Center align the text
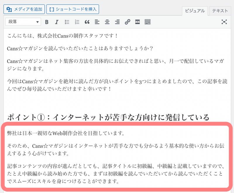234x193 pixels. click(x=107, y=22)
